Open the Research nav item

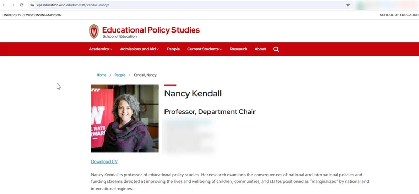(x=238, y=49)
